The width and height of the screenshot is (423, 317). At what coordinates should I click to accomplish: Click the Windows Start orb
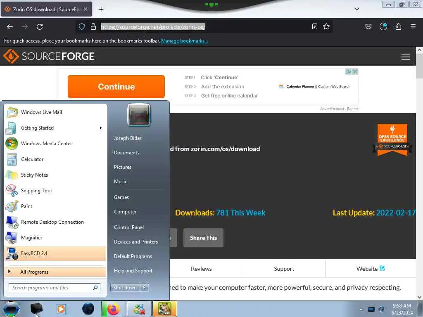coord(11,309)
